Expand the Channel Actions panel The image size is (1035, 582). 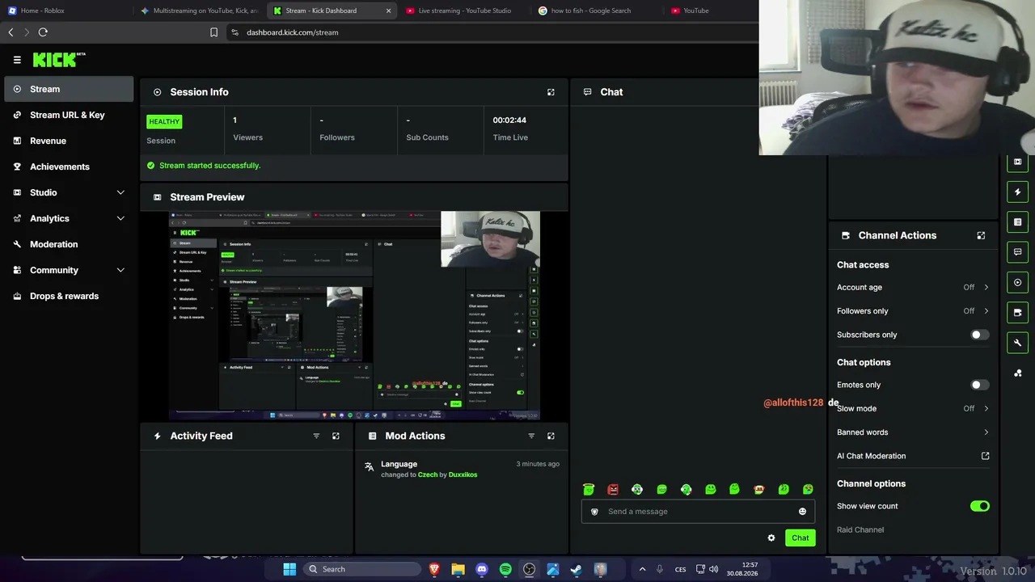981,235
